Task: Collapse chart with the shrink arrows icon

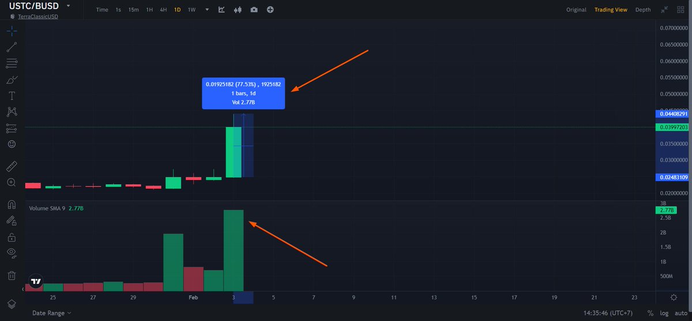Action: tap(665, 10)
